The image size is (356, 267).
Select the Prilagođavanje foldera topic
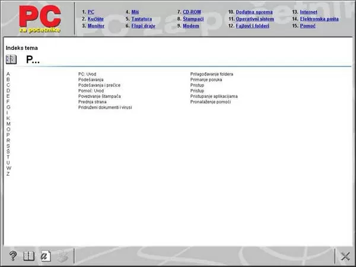(212, 74)
